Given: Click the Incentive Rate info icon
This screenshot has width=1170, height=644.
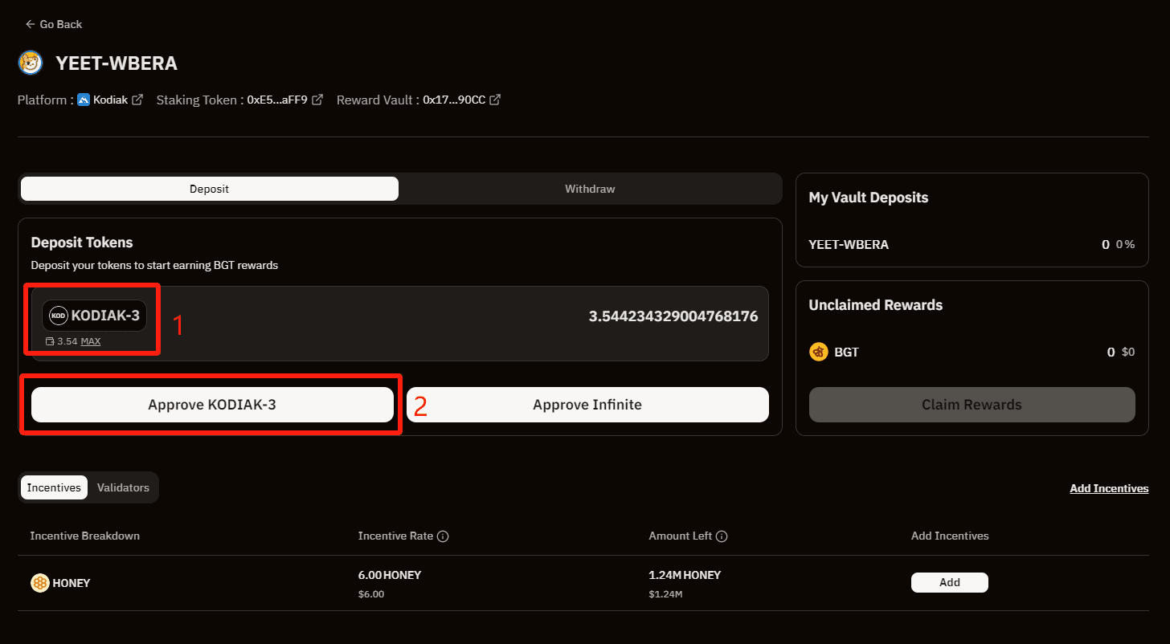Looking at the screenshot, I should coord(443,536).
